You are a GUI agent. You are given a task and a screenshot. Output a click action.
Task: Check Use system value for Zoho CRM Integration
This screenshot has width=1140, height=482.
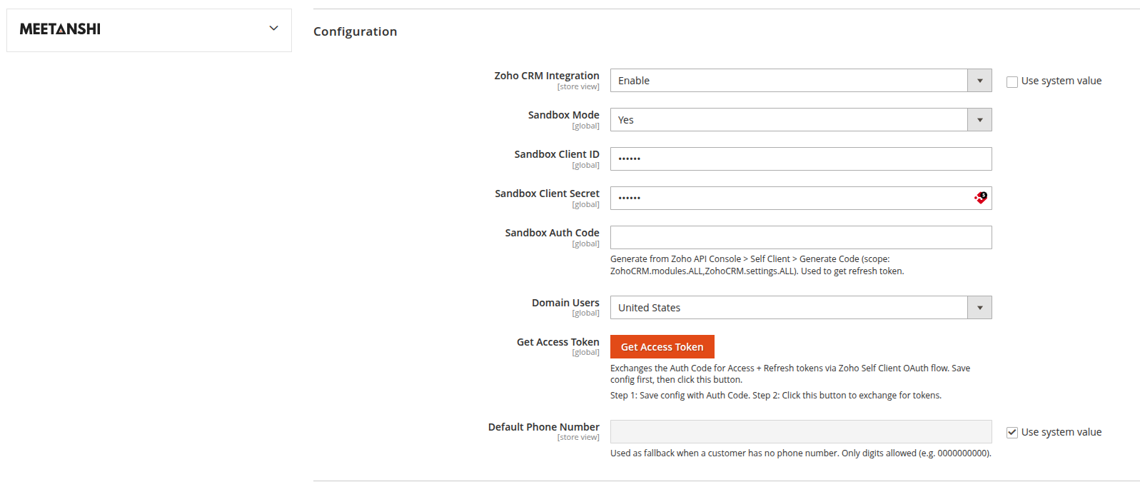coord(1012,81)
